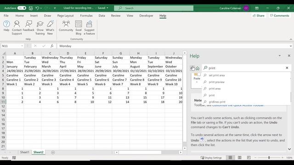Switch to Page Layout view icon
Viewport: 294px width, 165px height.
click(x=239, y=158)
